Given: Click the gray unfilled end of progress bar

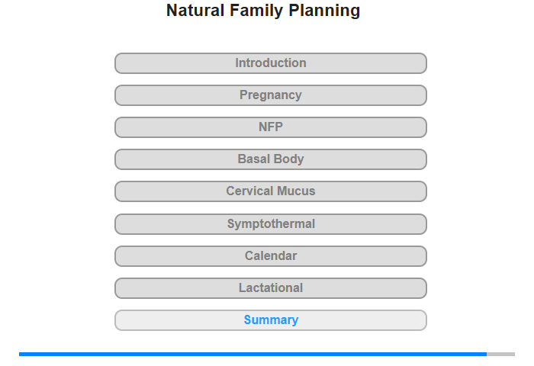Looking at the screenshot, I should coord(501,354).
